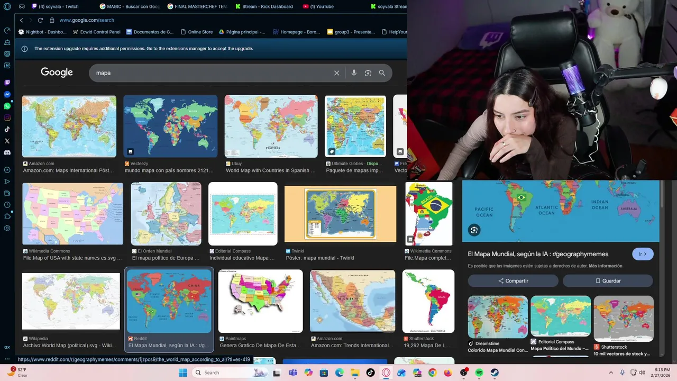Switch to the MAGIC - Buscar con Google tab
677x381 pixels.
130,6
